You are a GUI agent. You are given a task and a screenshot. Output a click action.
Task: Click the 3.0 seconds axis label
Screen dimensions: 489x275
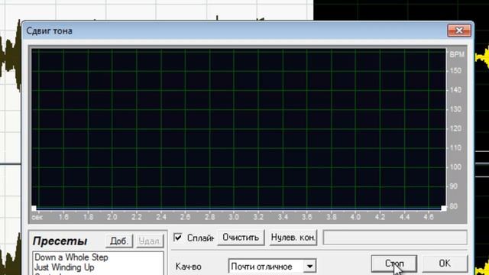click(234, 217)
